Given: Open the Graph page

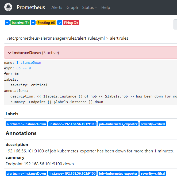Looking at the screenshot, I should 72,7.
